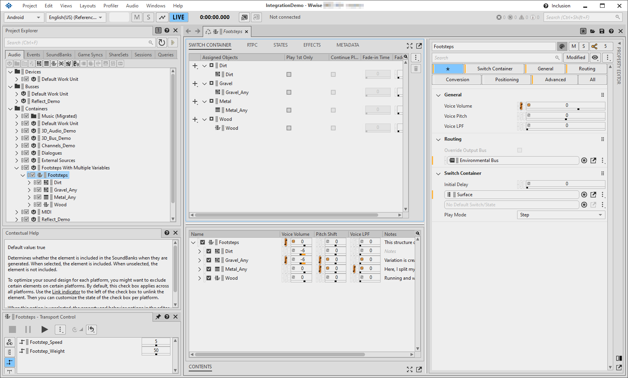Open the Play Mode dropdown showing Step
The image size is (628, 378).
[x=561, y=215]
